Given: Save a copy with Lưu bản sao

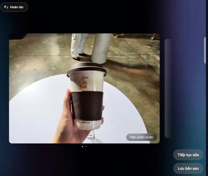Looking at the screenshot, I should click(188, 169).
